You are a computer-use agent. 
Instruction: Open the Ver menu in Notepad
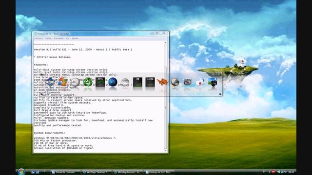68,38
